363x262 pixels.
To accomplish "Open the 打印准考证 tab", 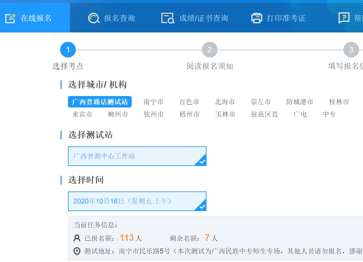I will tap(286, 18).
